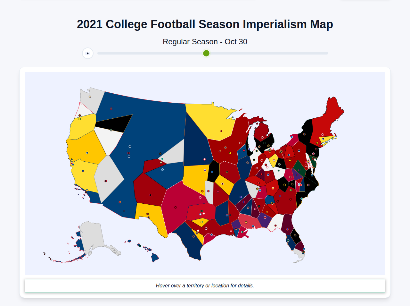This screenshot has height=306, width=410.
Task: Click the team marker in southern Florida
Action: click(x=303, y=252)
